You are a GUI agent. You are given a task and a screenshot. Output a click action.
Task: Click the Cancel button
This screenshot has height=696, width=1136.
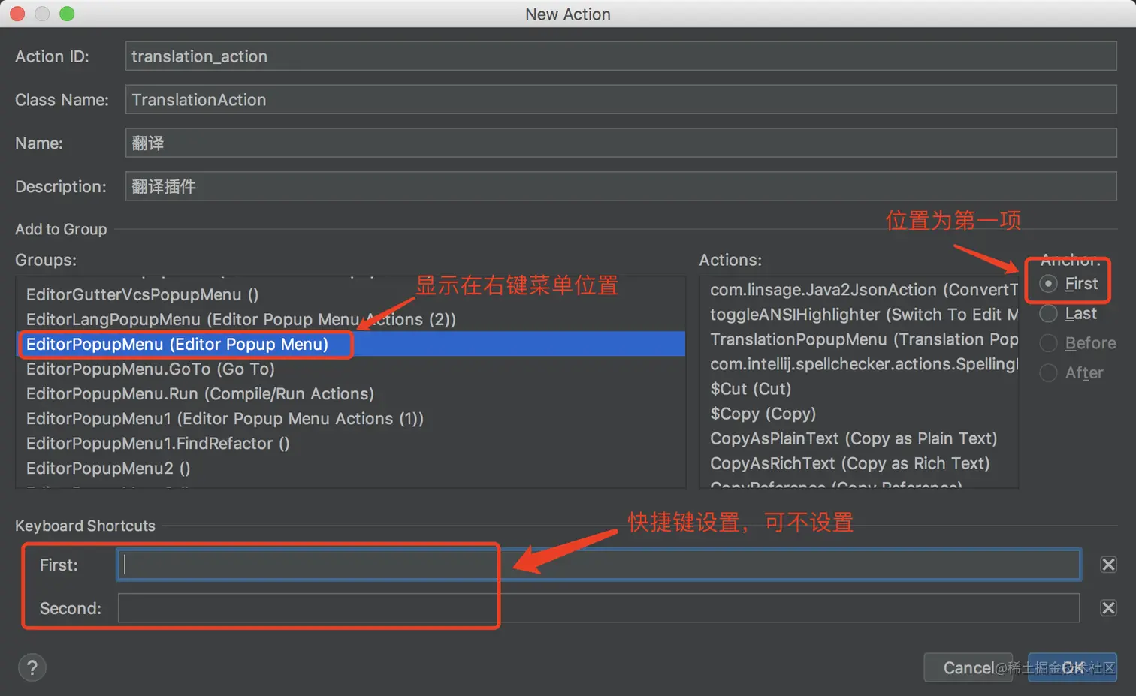tap(968, 667)
